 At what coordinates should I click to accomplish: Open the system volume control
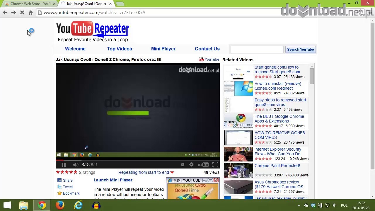click(334, 206)
